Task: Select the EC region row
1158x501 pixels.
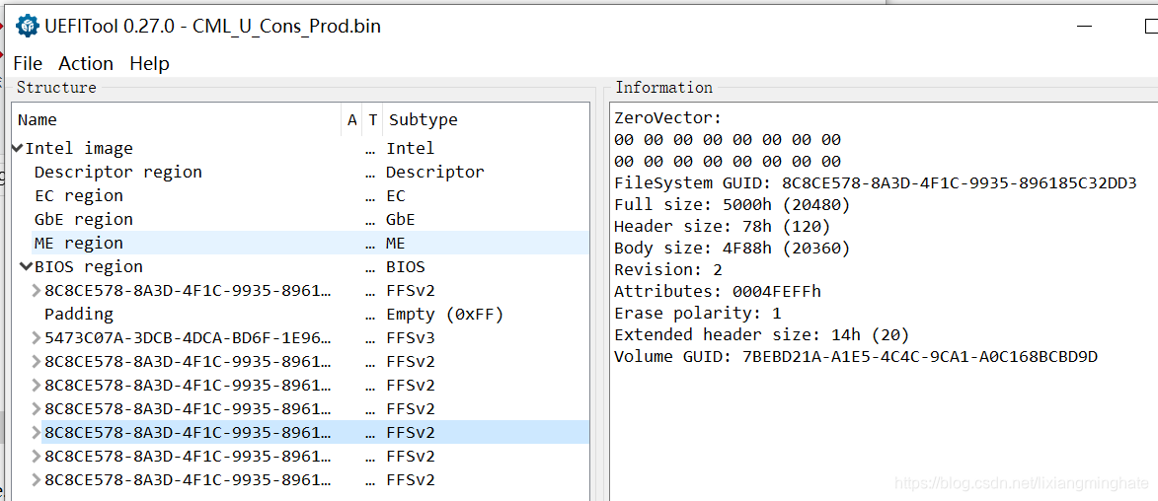Action: pos(300,195)
